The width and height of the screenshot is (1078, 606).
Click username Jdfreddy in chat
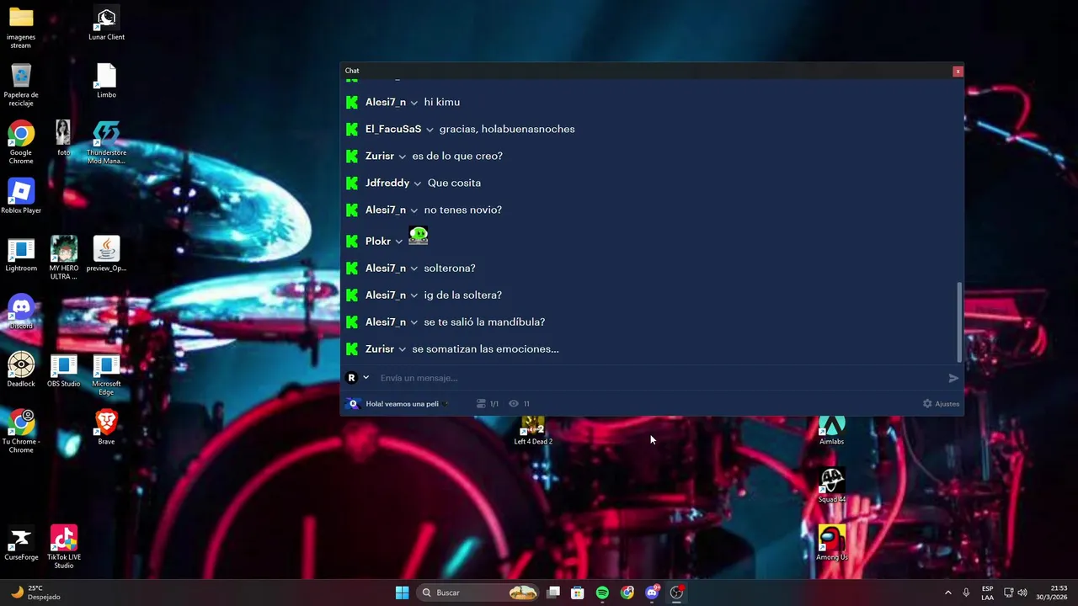click(x=387, y=183)
